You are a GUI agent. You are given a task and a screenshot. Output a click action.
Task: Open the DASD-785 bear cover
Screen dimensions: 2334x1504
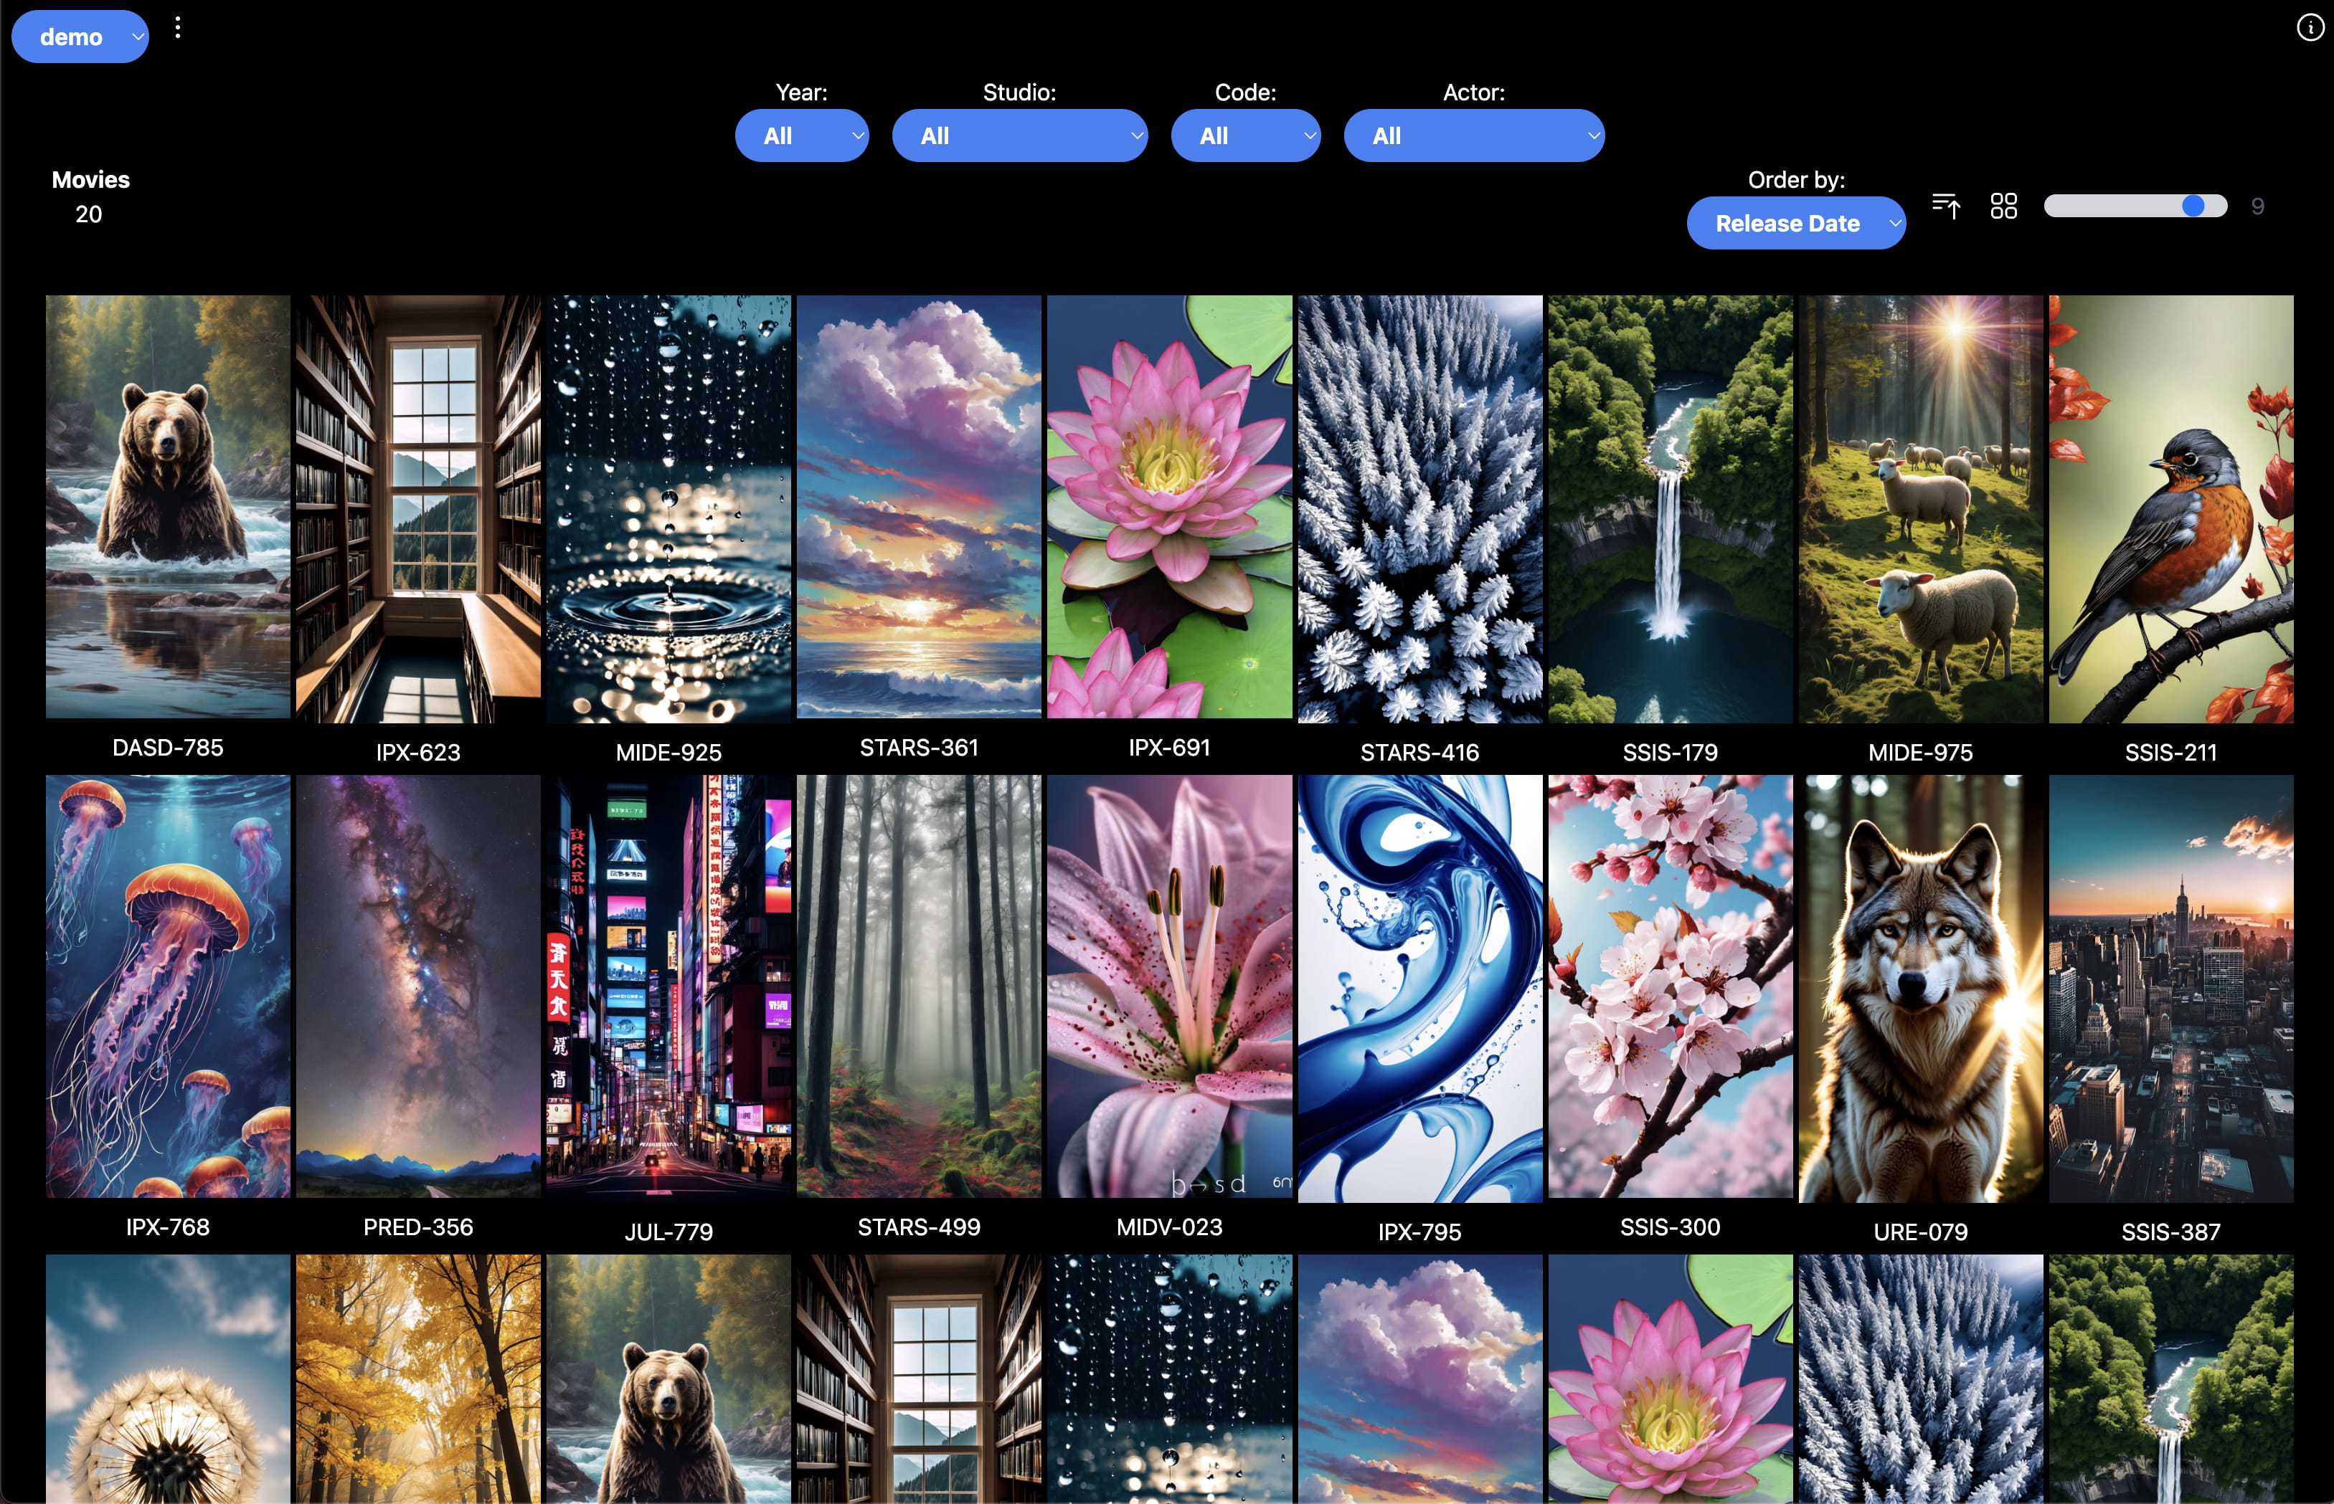(x=168, y=507)
